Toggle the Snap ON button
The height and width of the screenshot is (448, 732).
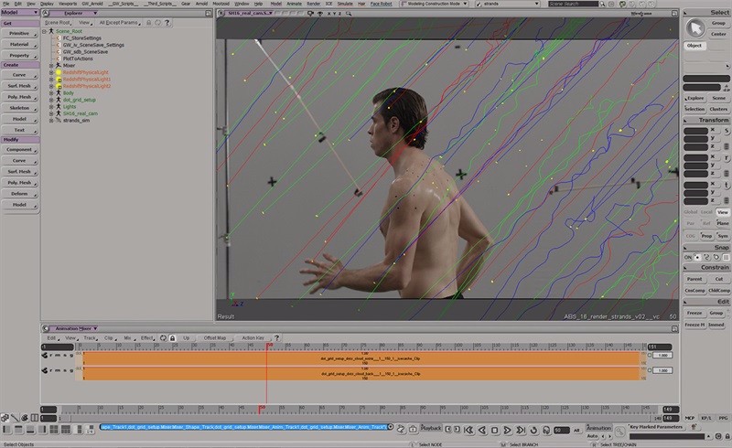(689, 257)
